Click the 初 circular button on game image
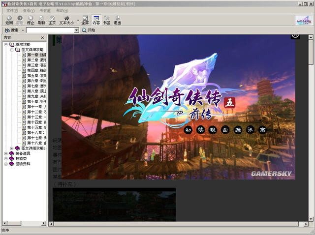 tap(188, 130)
